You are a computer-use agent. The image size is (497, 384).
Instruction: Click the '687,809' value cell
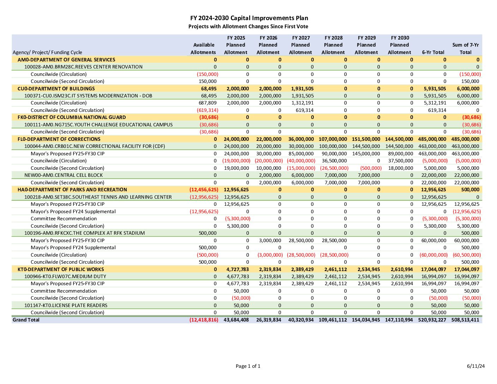pos(208,103)
